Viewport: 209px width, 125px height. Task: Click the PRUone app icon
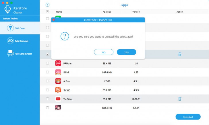click(58, 63)
